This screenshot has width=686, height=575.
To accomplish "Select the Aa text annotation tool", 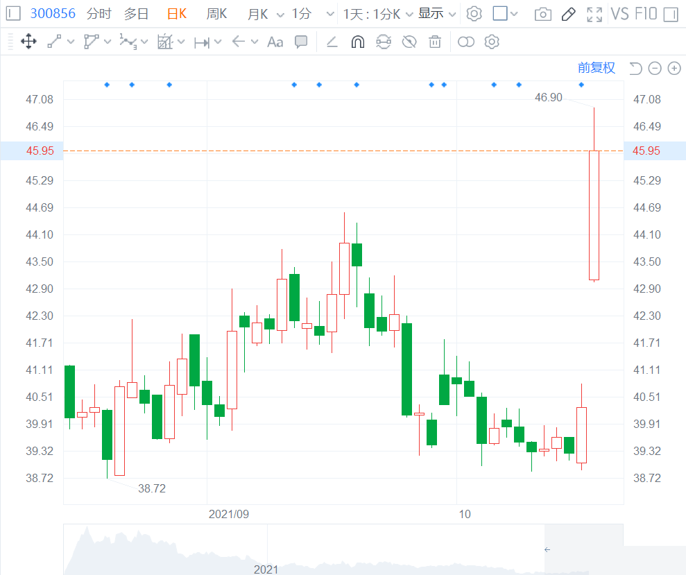I will point(275,42).
